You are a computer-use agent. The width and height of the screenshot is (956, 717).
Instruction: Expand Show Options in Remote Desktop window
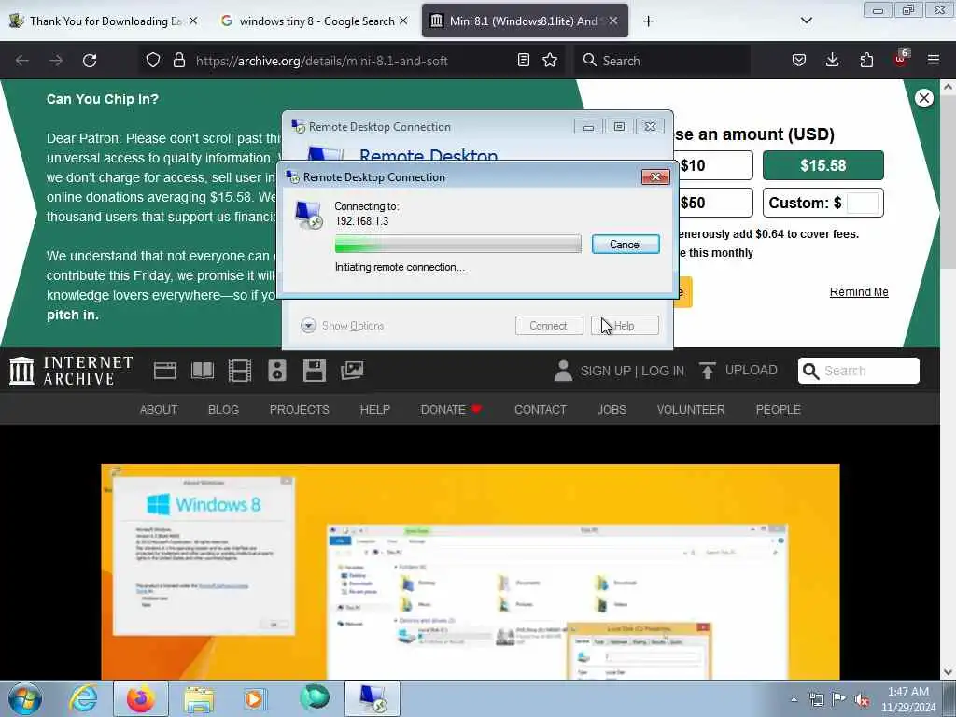pos(343,326)
